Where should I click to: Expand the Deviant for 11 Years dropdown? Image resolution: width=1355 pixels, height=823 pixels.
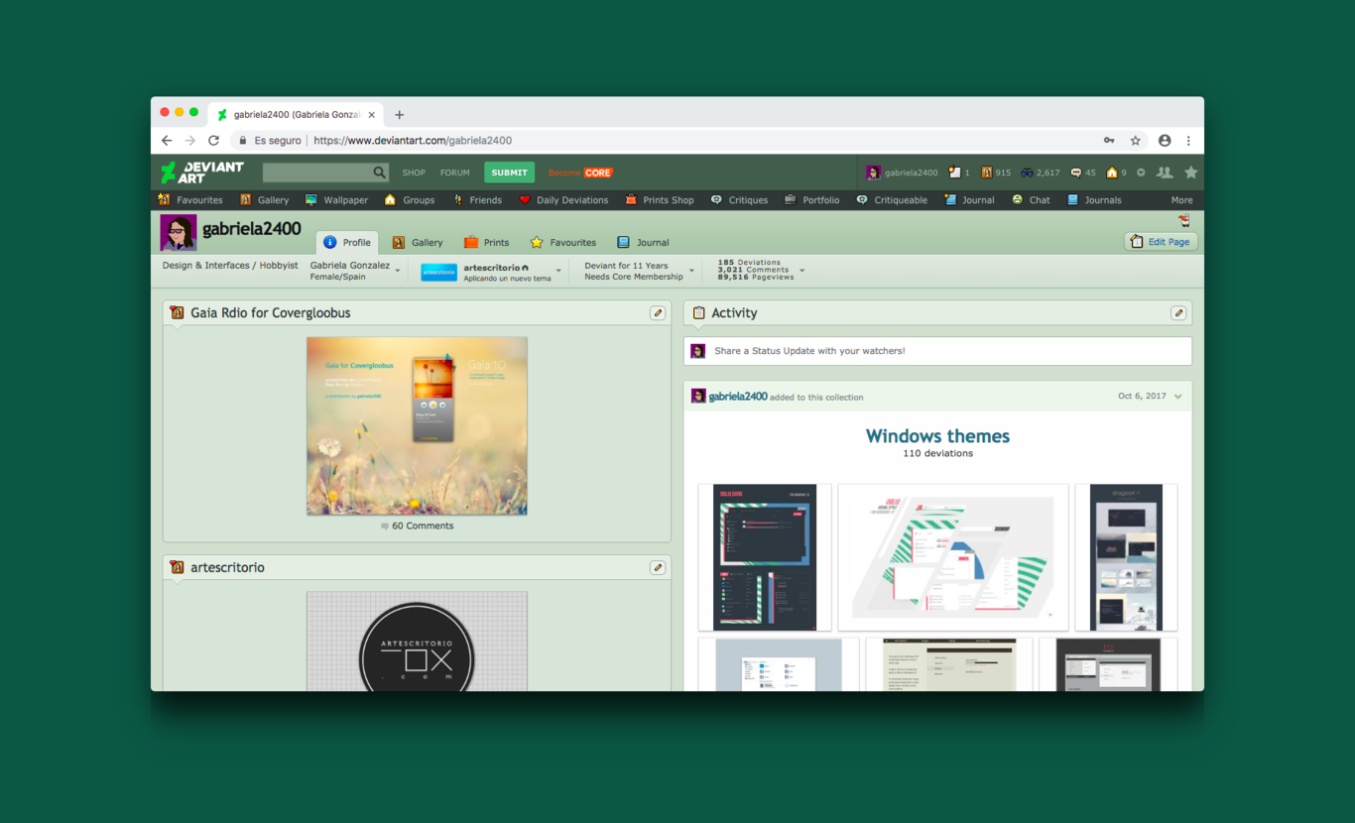pyautogui.click(x=691, y=271)
